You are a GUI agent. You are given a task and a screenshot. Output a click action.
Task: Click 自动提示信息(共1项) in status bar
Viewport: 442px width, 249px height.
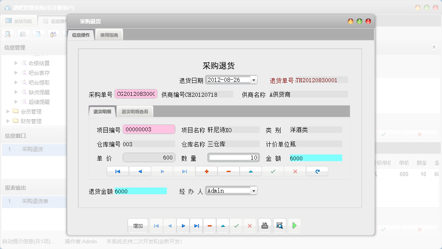(29, 241)
